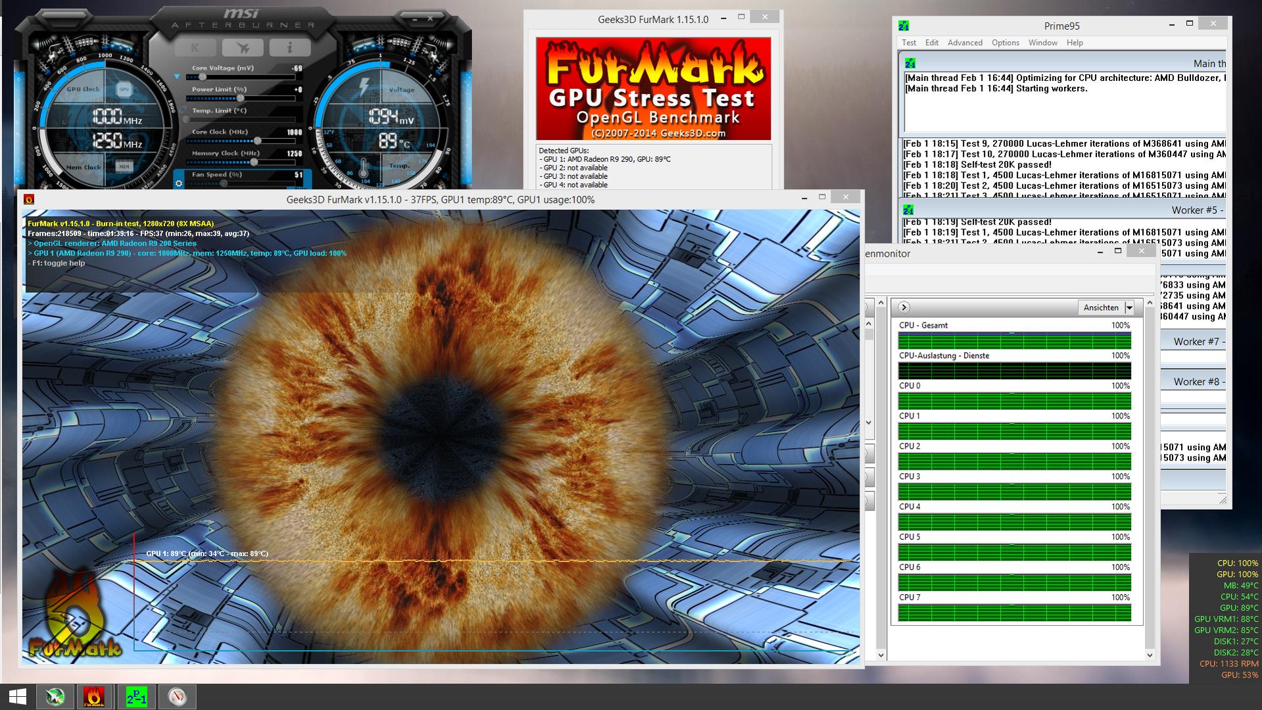Click the thermometer icon in Afterburner gauge

(364, 167)
